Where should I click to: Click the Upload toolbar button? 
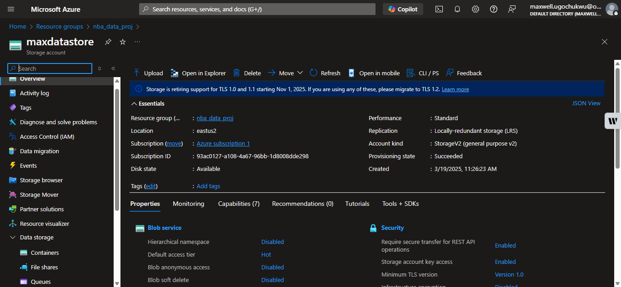pyautogui.click(x=148, y=73)
